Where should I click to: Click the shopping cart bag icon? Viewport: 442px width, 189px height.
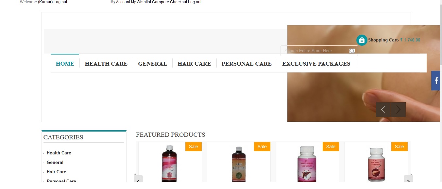click(362, 40)
